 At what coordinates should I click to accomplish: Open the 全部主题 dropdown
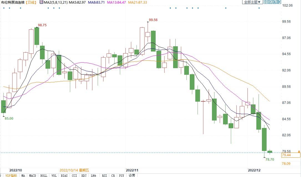[252, 2]
